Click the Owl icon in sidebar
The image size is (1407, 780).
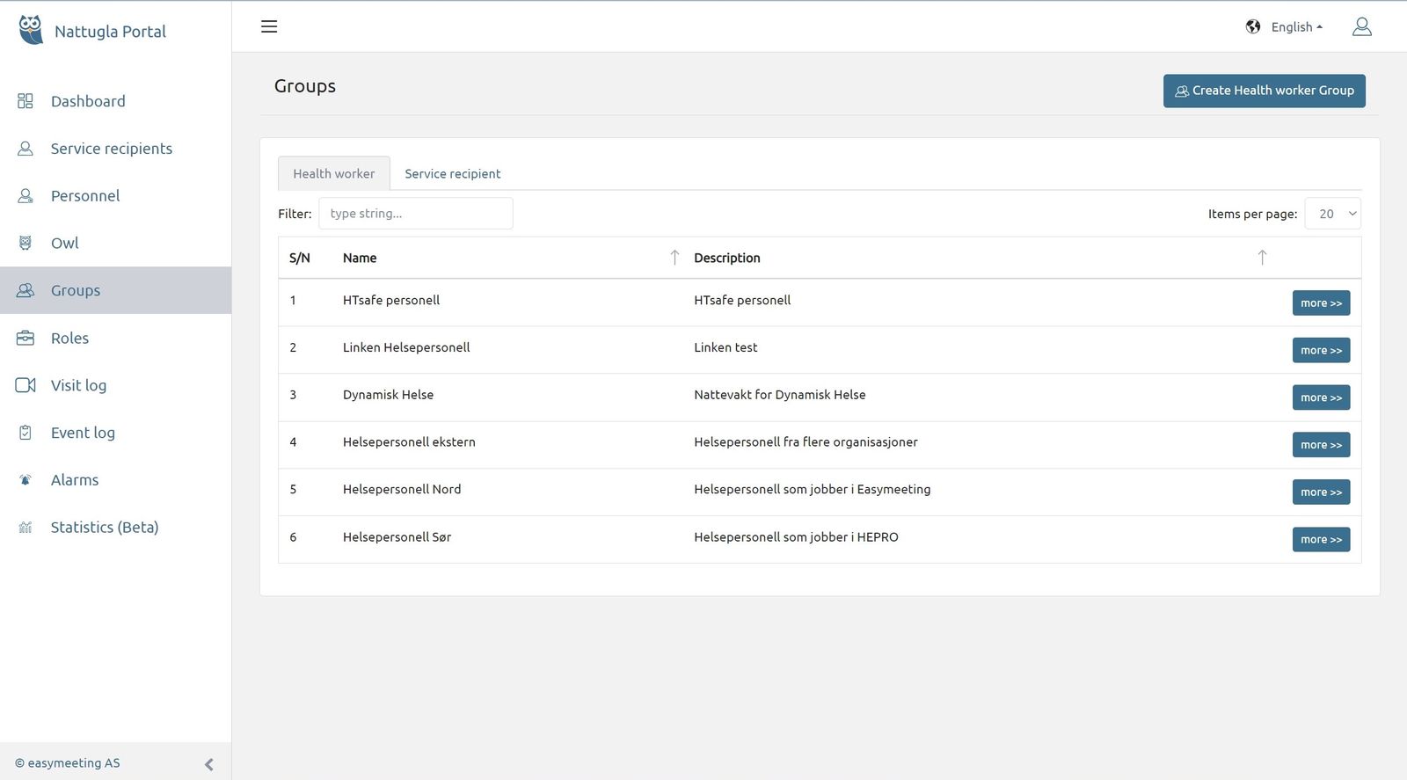coord(26,243)
